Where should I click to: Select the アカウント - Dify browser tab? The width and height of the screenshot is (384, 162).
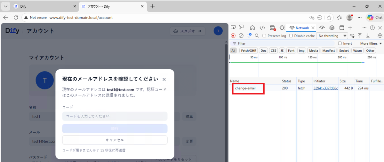(x=113, y=6)
